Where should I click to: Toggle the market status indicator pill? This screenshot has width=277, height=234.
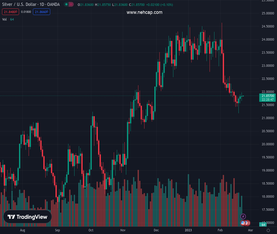[69, 5]
